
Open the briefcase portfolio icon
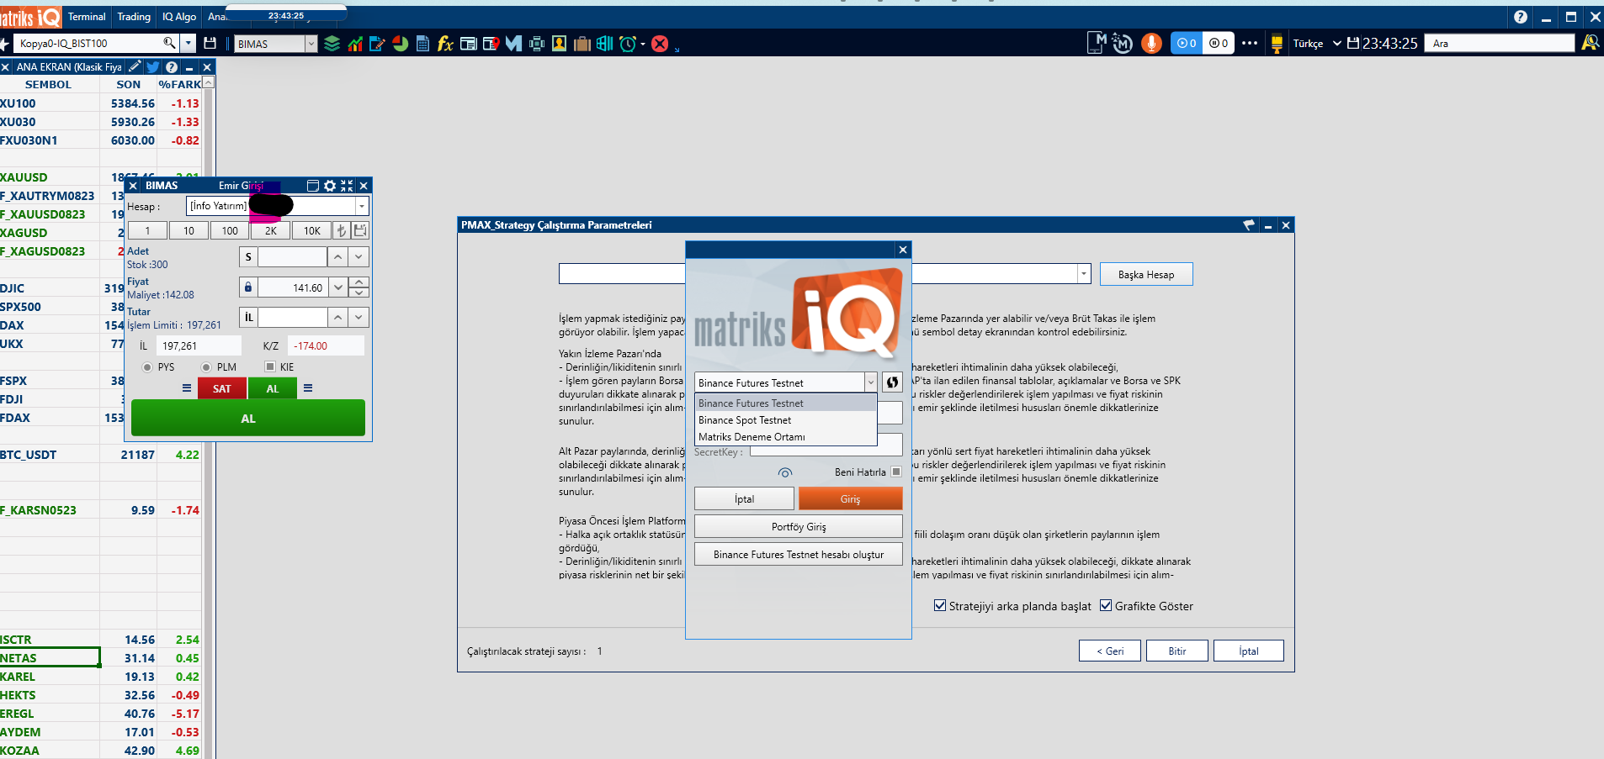pyautogui.click(x=582, y=44)
